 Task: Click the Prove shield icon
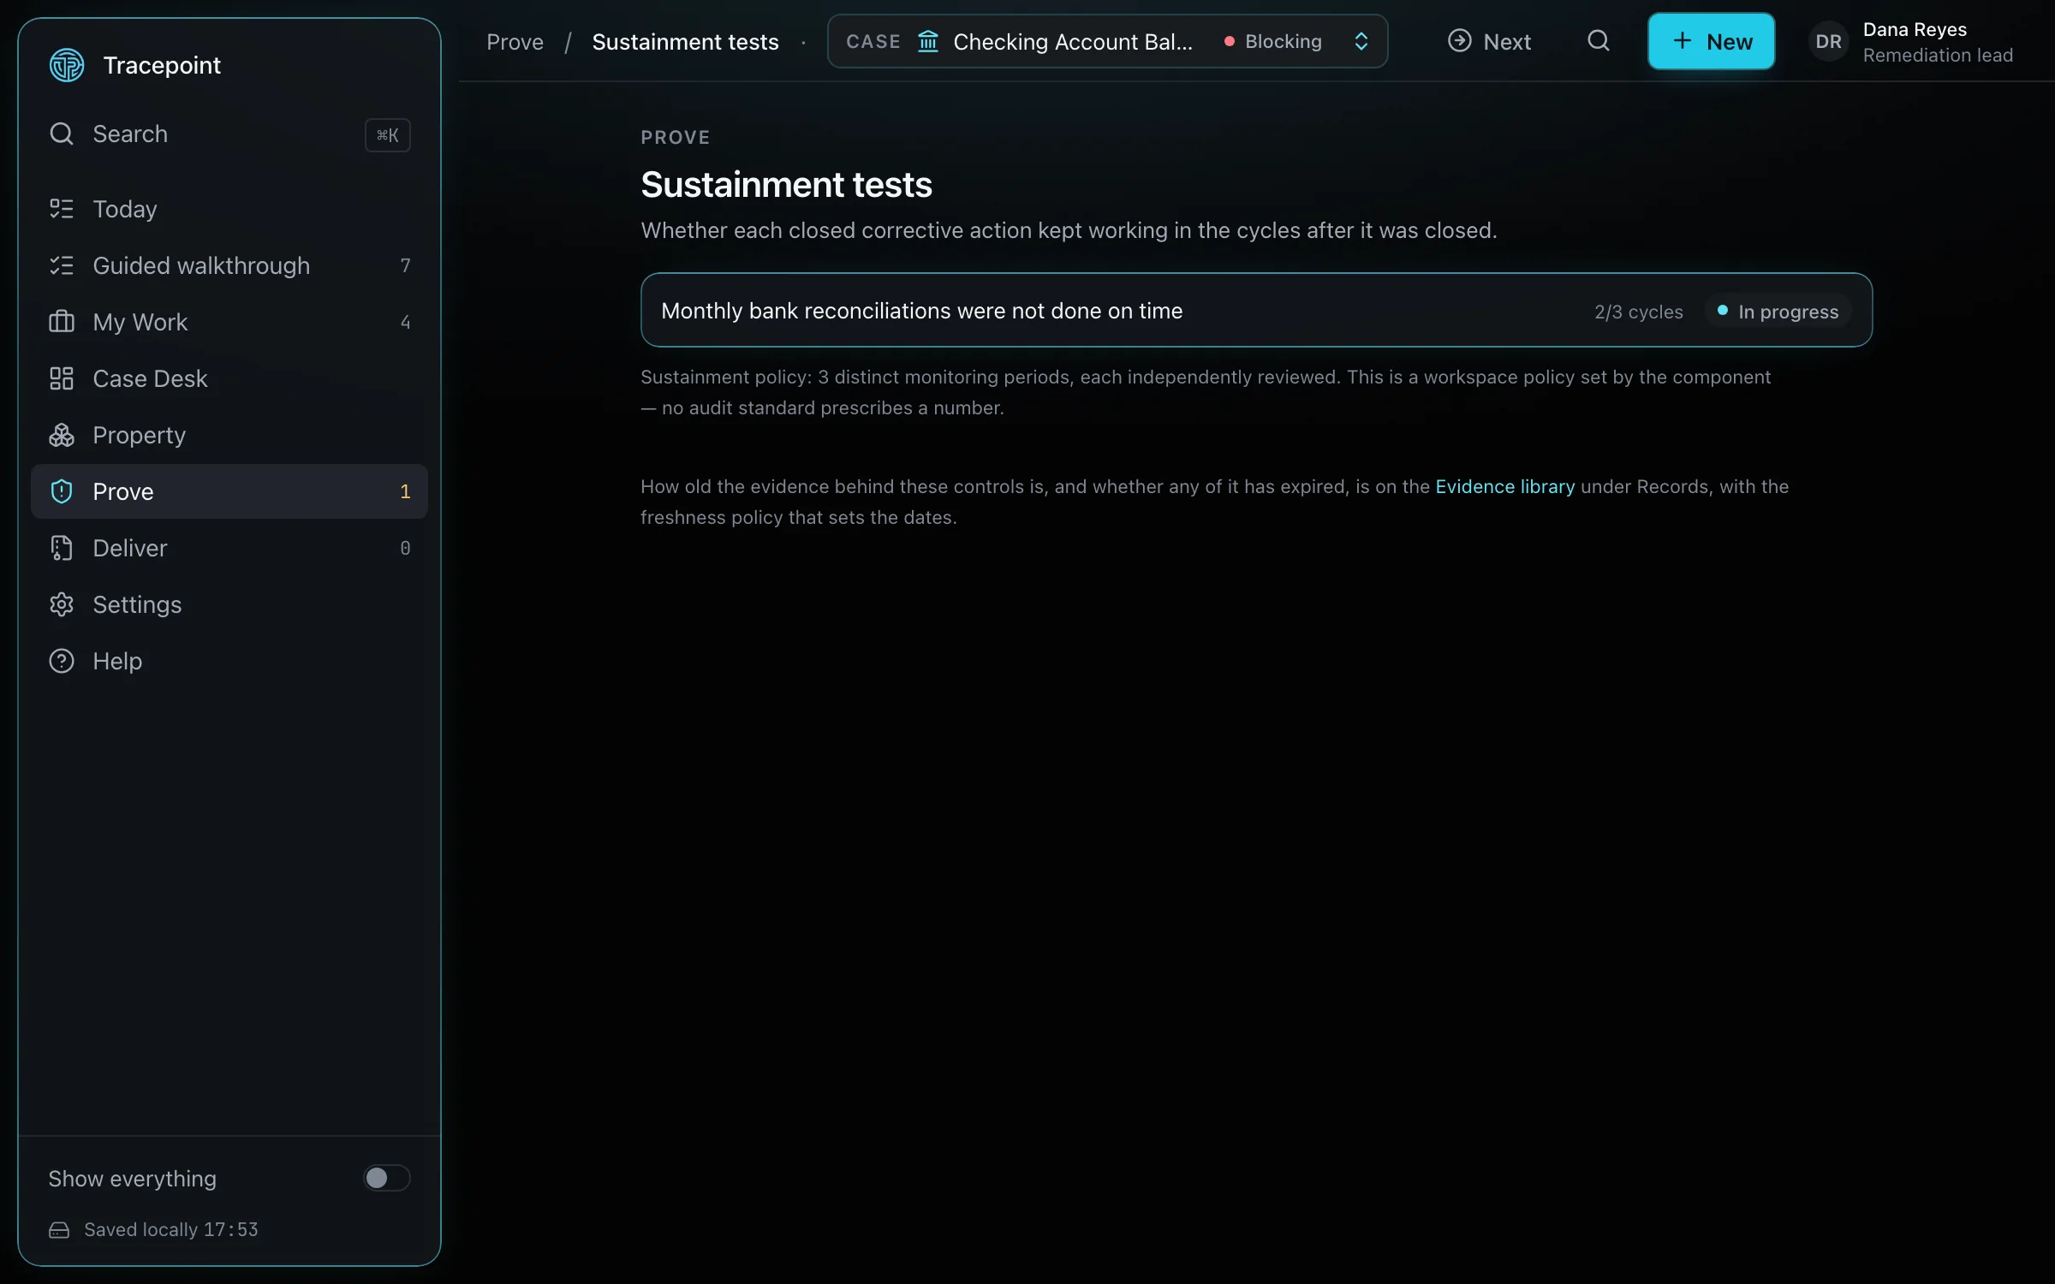coord(62,491)
